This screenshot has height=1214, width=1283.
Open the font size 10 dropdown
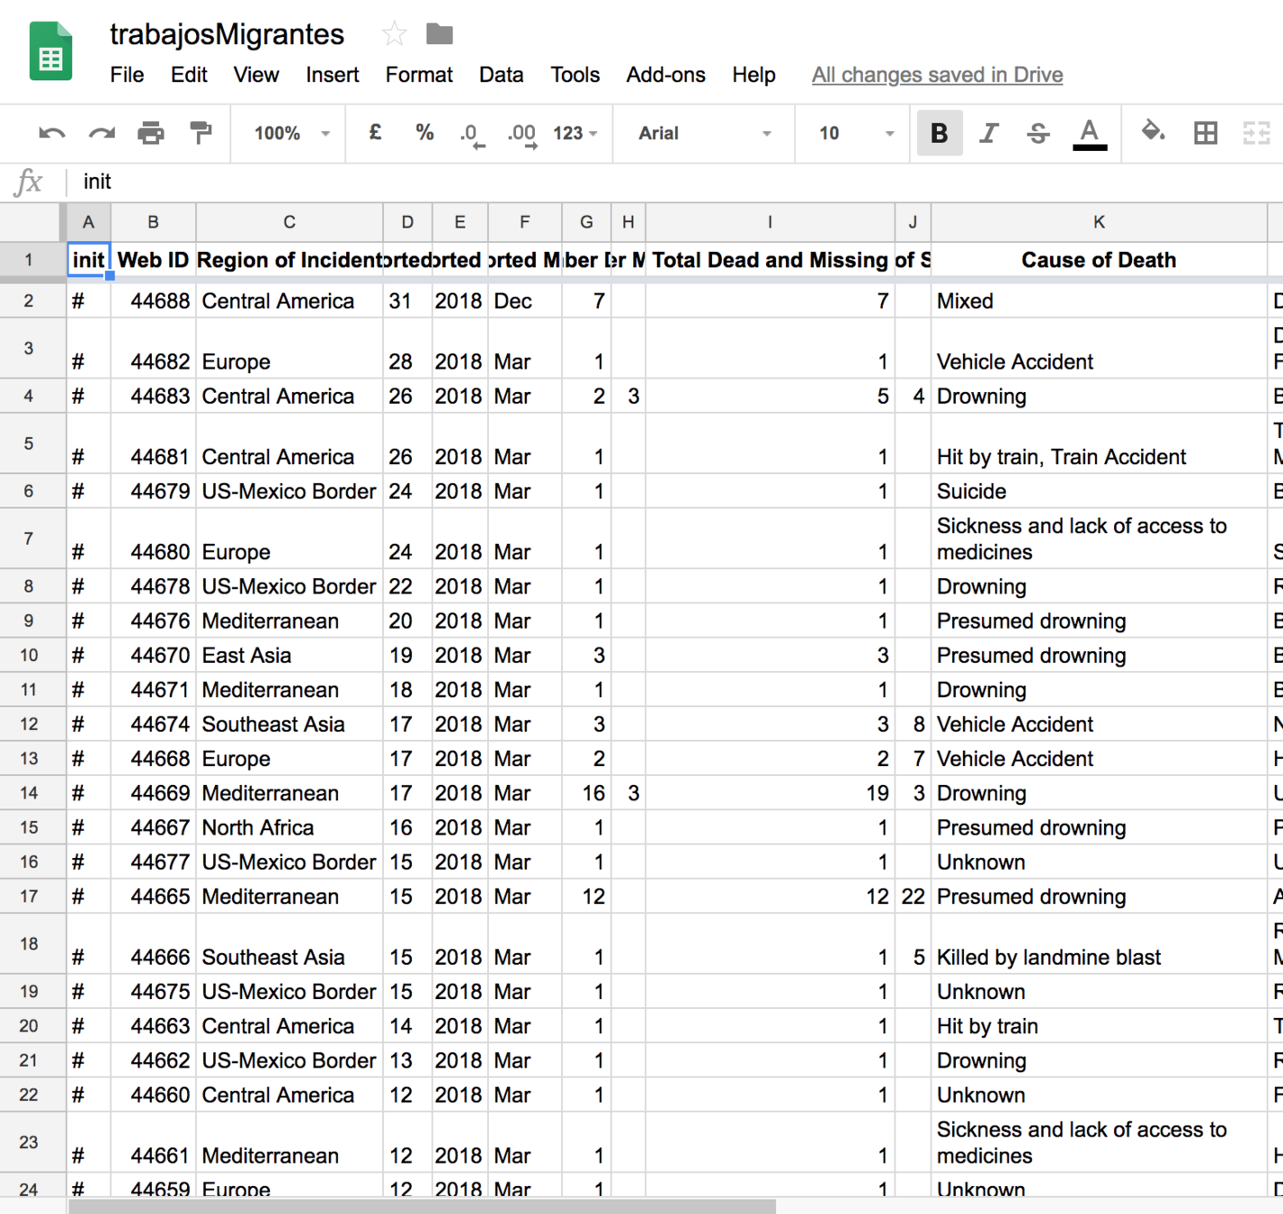point(855,133)
